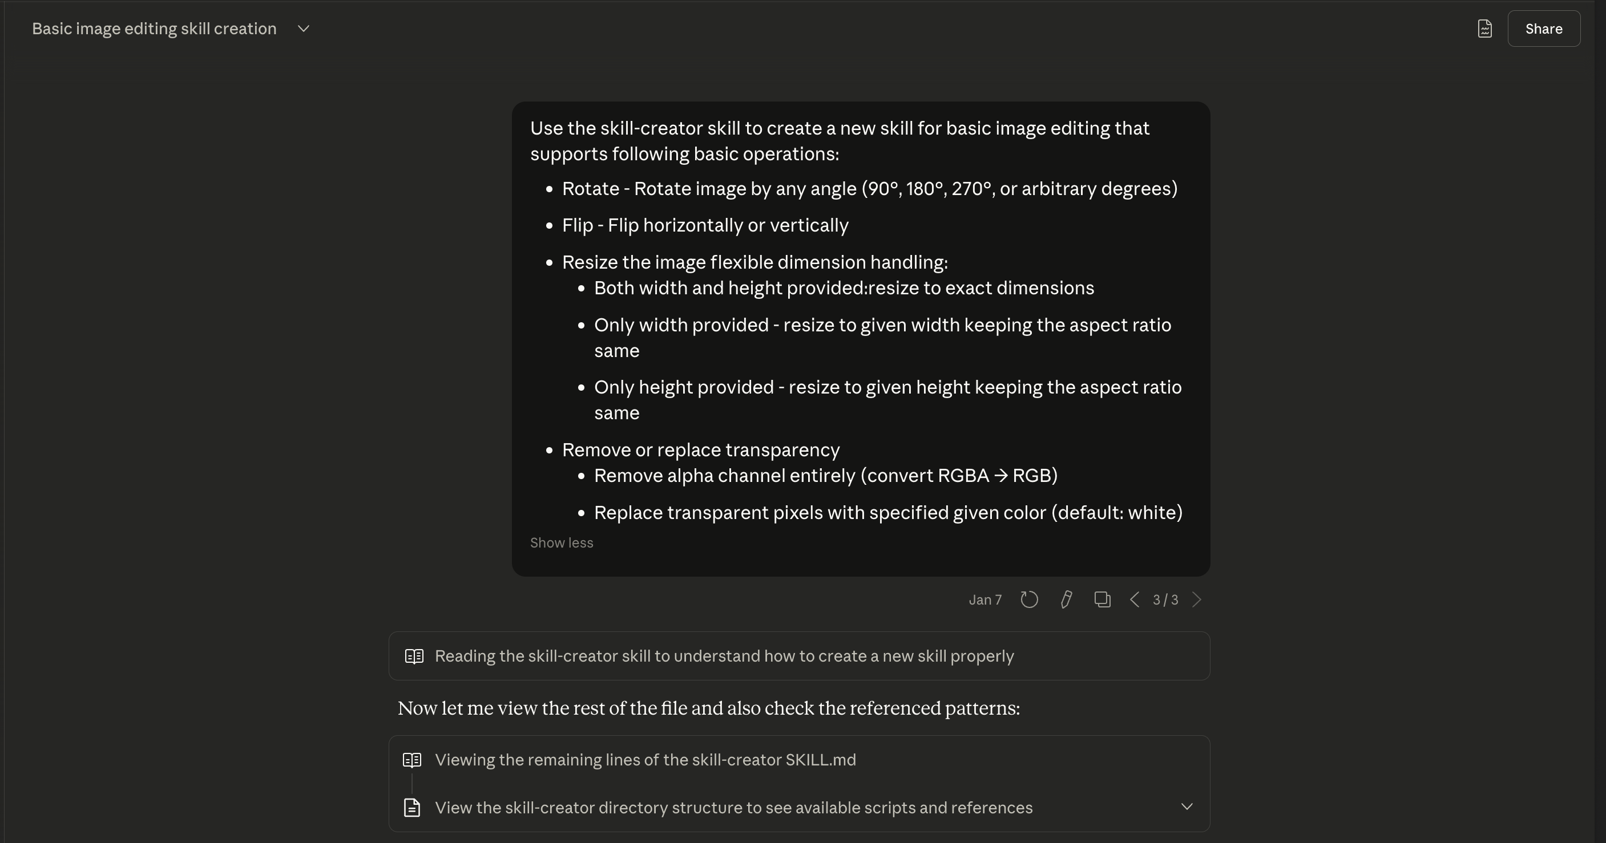Open the "Reading the skill-creator skill" step text
This screenshot has height=843, width=1606.
click(724, 656)
